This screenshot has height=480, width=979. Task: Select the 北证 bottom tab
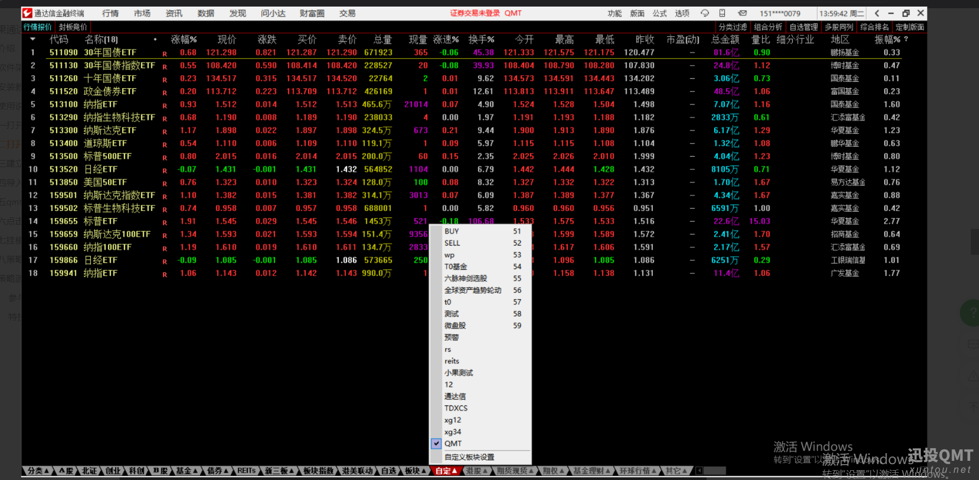pos(89,471)
